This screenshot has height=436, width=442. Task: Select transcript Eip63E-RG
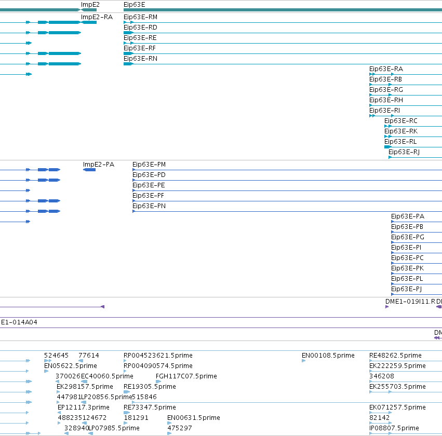(386, 90)
